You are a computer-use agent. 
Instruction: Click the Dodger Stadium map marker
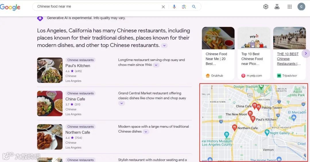click(x=261, y=86)
